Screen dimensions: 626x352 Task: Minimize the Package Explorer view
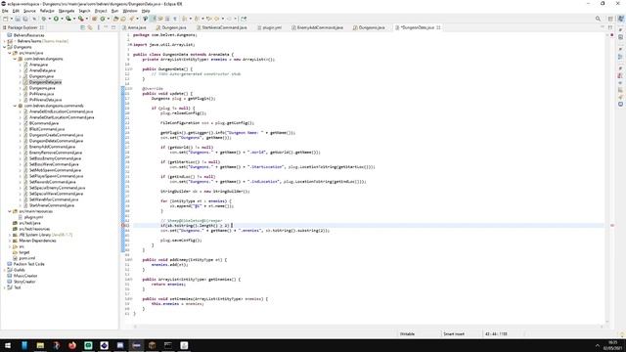[106, 27]
